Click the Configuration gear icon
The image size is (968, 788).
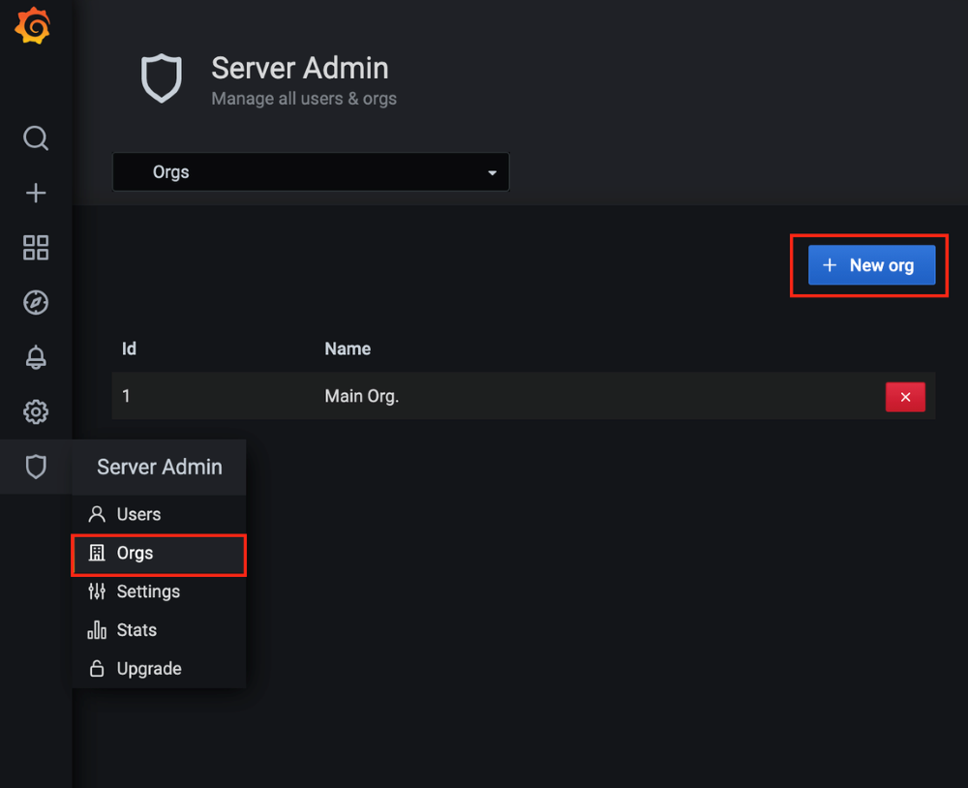coord(35,411)
